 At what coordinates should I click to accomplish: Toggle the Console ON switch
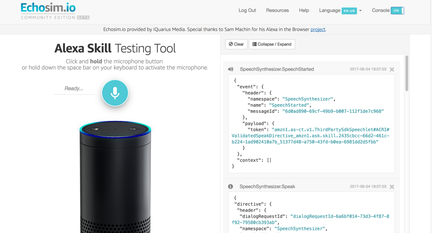click(397, 11)
